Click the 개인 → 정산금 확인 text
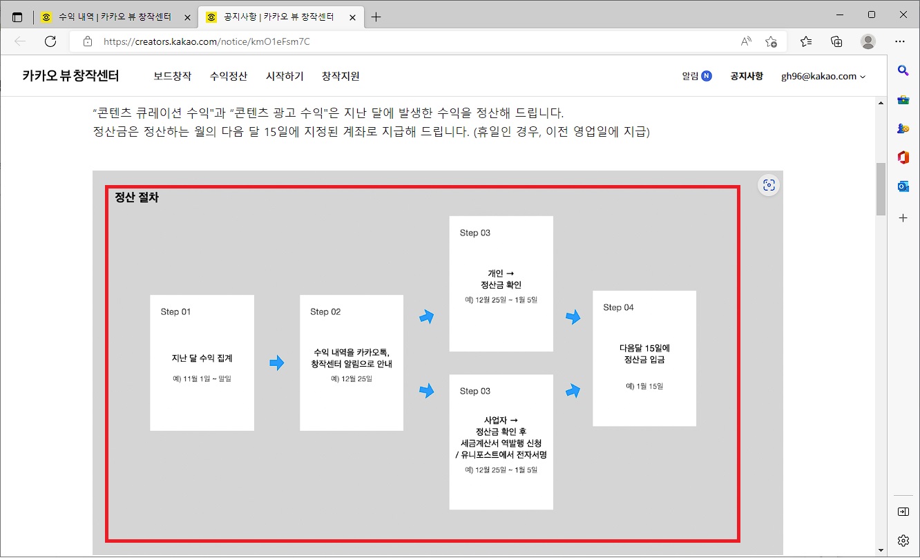The height and width of the screenshot is (560, 920). pyautogui.click(x=501, y=279)
